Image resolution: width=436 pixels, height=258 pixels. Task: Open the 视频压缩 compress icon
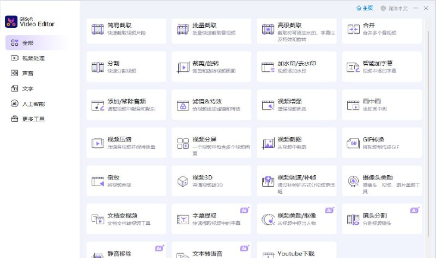pos(98,144)
